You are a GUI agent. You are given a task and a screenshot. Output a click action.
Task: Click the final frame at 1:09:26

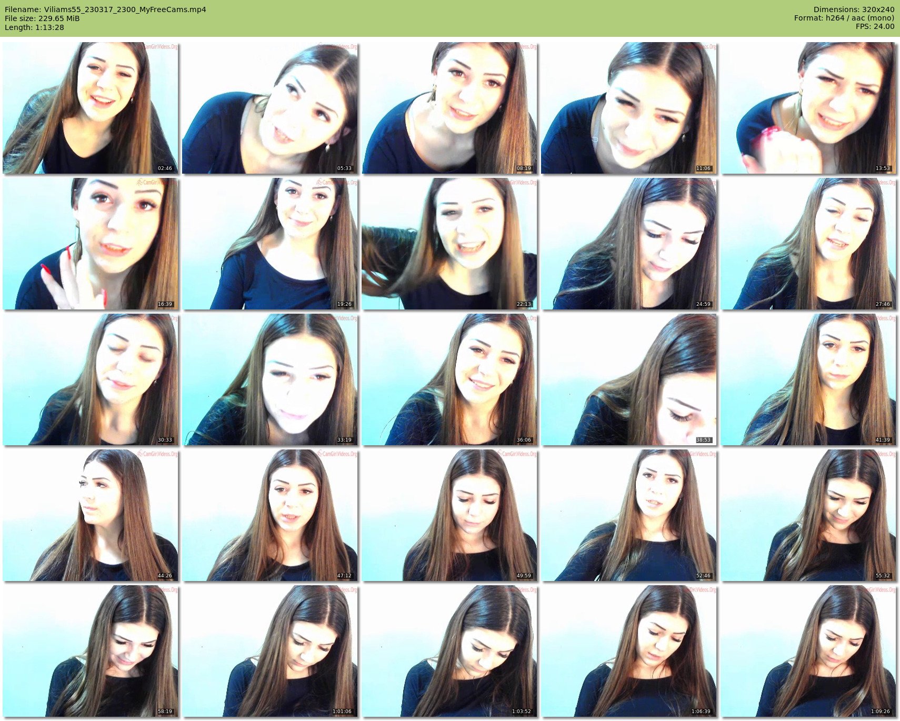point(808,651)
